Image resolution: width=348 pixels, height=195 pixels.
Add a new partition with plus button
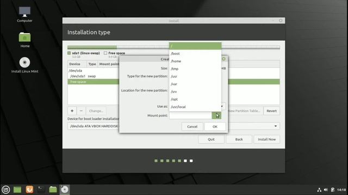click(72, 110)
